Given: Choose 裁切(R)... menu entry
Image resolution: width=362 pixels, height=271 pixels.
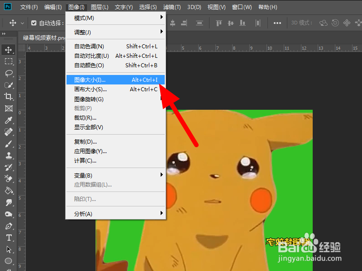Looking at the screenshot, I should coord(115,118).
